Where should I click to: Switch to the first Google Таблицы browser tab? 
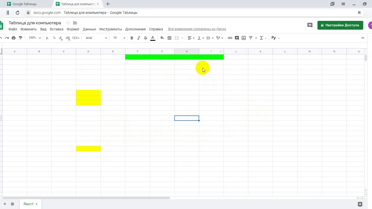[x=24, y=4]
